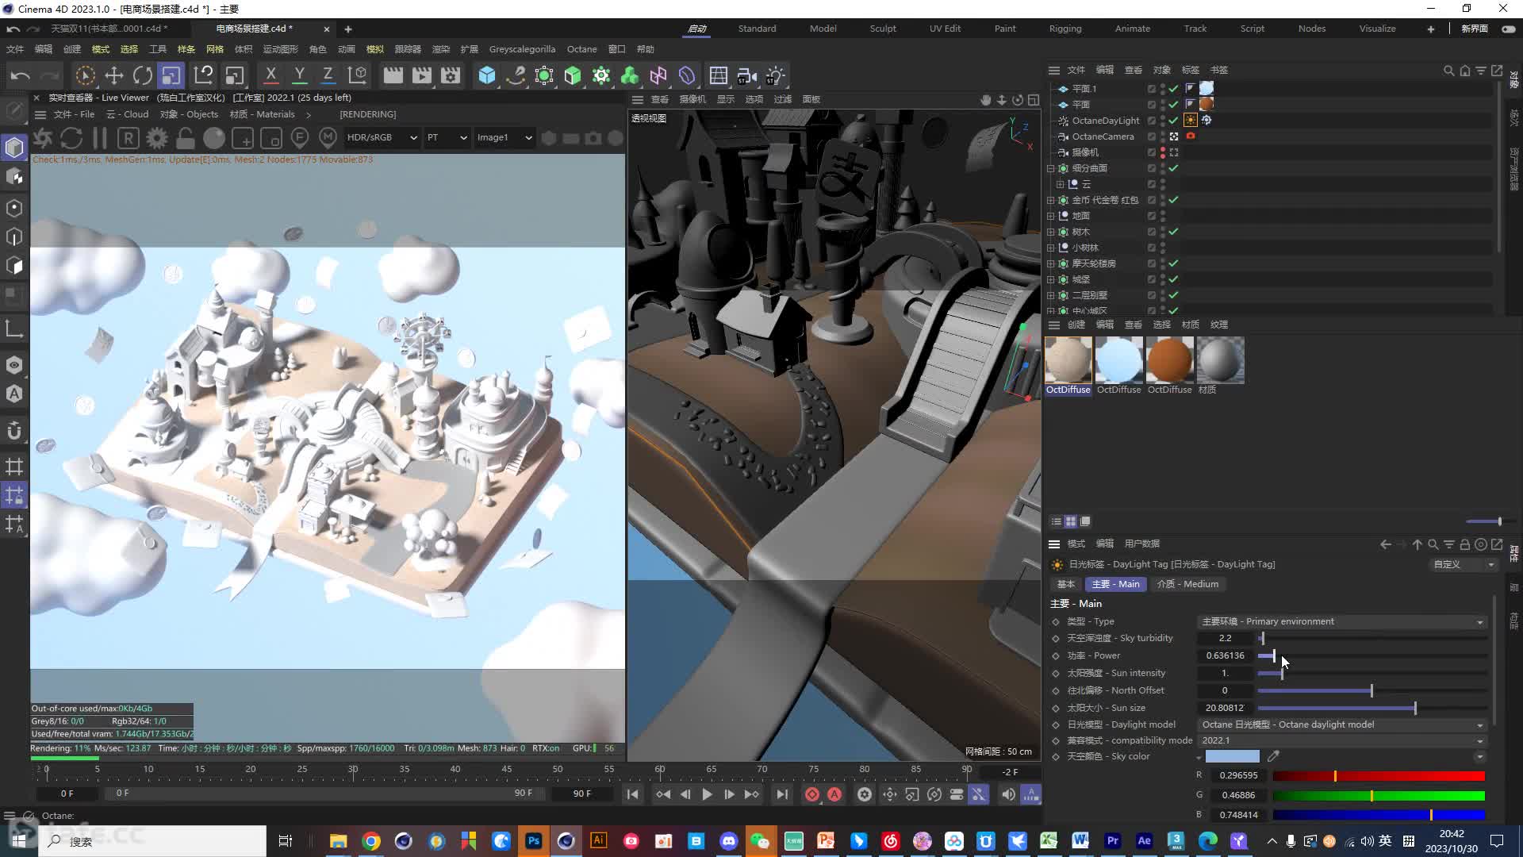Toggle clay render sphere in Live Viewer

pos(214,138)
